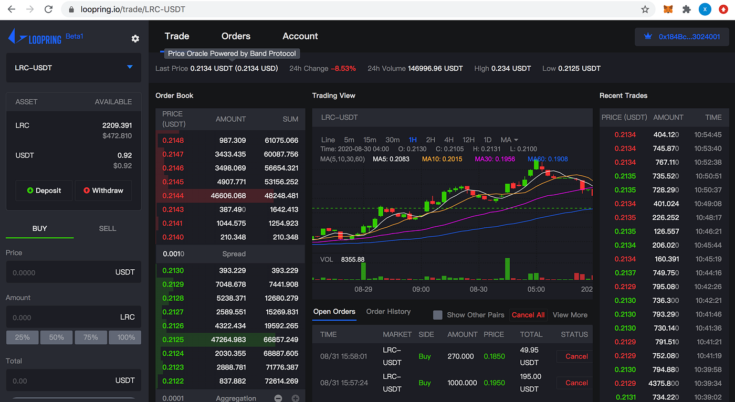This screenshot has height=402, width=735.
Task: Select the 1H chart interval
Action: [x=413, y=140]
